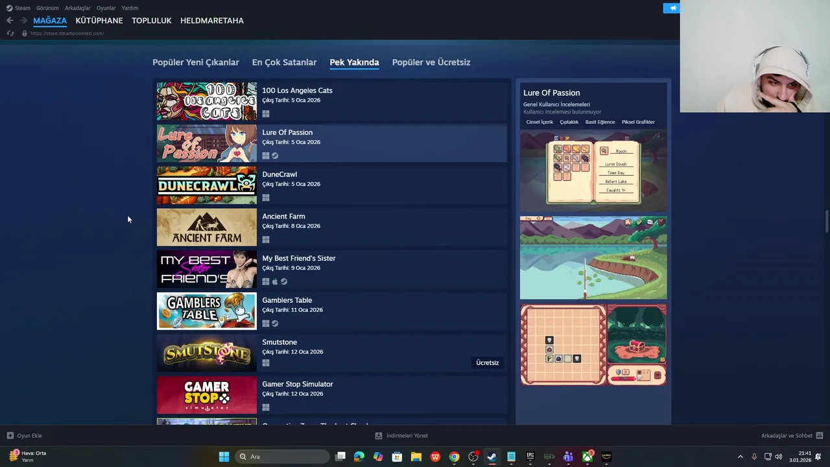Click Windows icon under Gamer Stop Simulator
Image resolution: width=830 pixels, height=467 pixels.
coord(266,408)
